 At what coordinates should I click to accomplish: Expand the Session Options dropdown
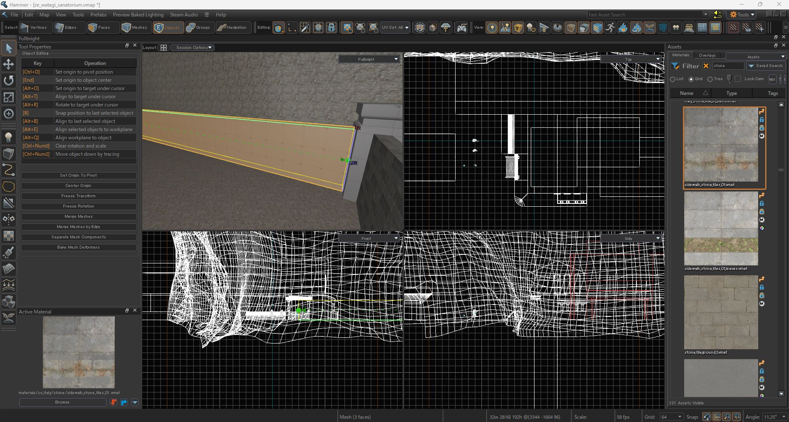(x=193, y=48)
